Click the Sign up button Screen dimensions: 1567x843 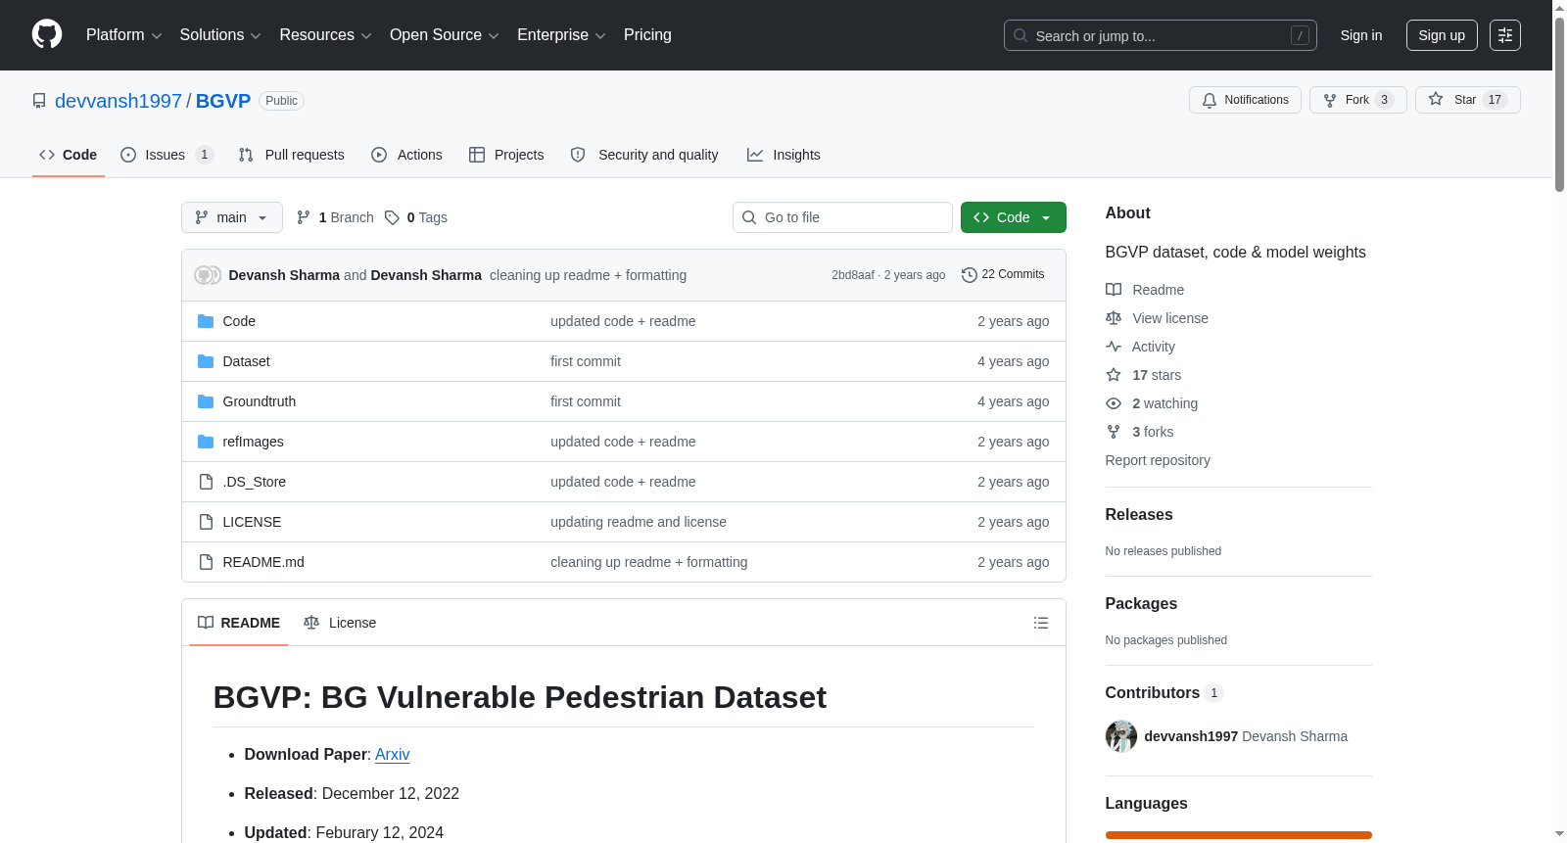tap(1442, 35)
